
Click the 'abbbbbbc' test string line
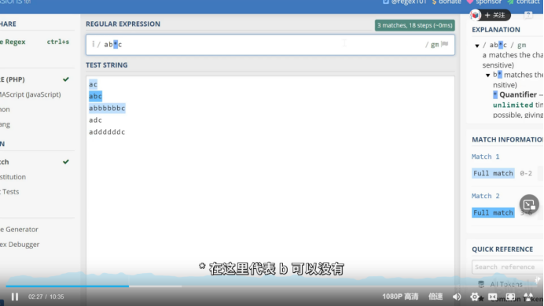click(107, 108)
